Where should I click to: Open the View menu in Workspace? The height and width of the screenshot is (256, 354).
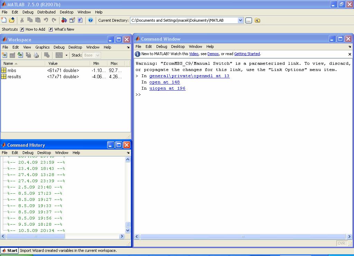pyautogui.click(x=27, y=47)
